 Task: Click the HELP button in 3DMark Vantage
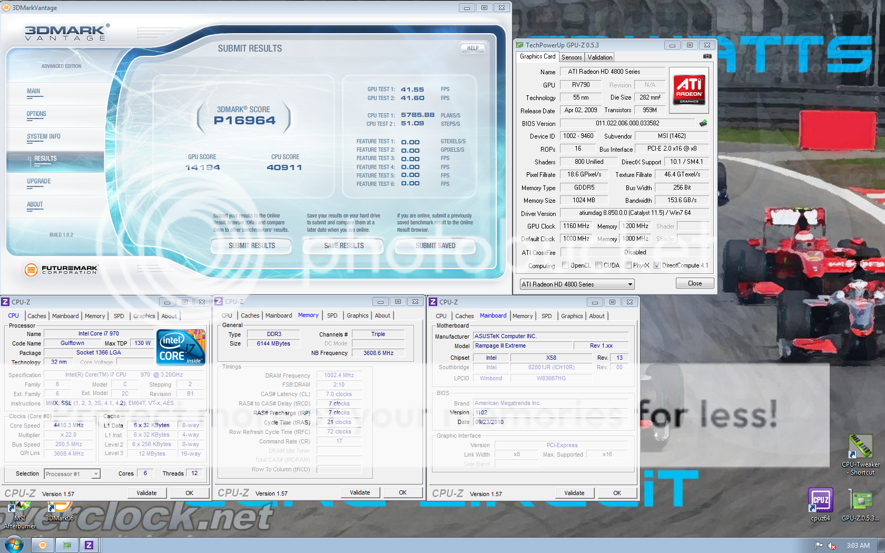473,48
